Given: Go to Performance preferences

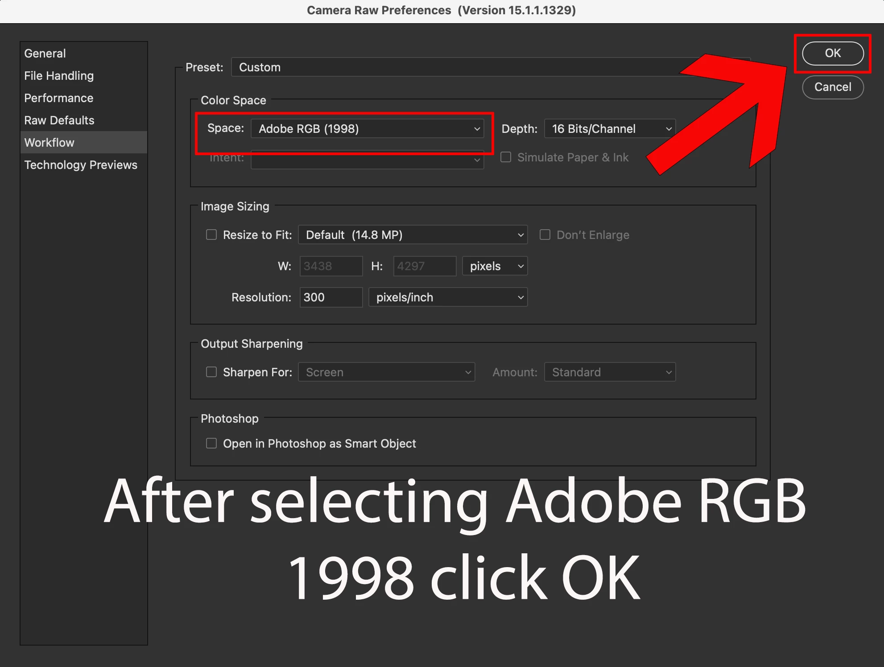Looking at the screenshot, I should [x=59, y=98].
